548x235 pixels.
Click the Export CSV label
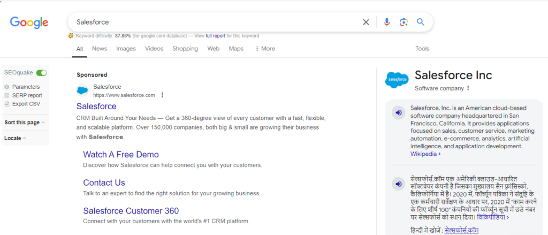26,104
